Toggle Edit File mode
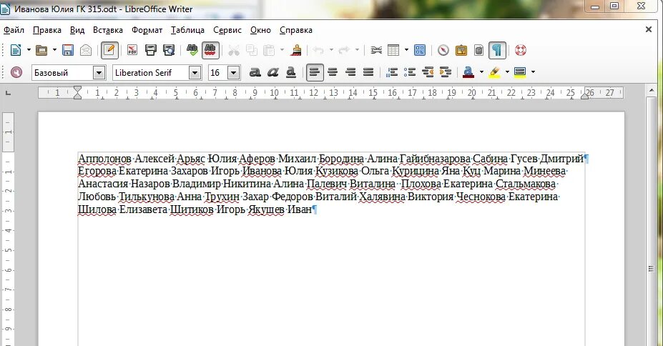Screen dimensions: 663x346 [109, 50]
